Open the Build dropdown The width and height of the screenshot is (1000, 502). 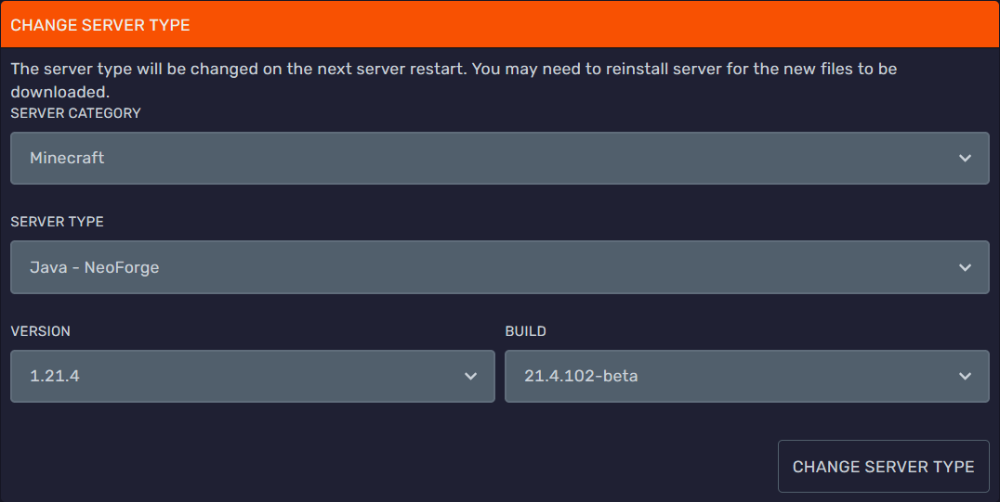click(746, 376)
